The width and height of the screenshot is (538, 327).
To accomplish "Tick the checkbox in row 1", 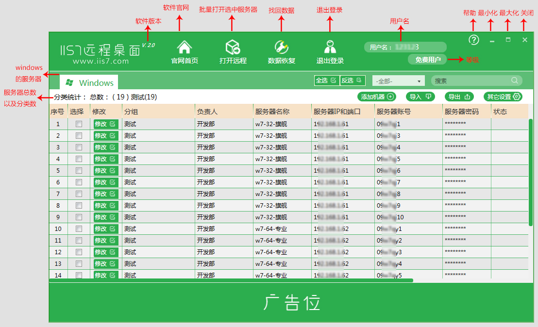I will click(79, 124).
